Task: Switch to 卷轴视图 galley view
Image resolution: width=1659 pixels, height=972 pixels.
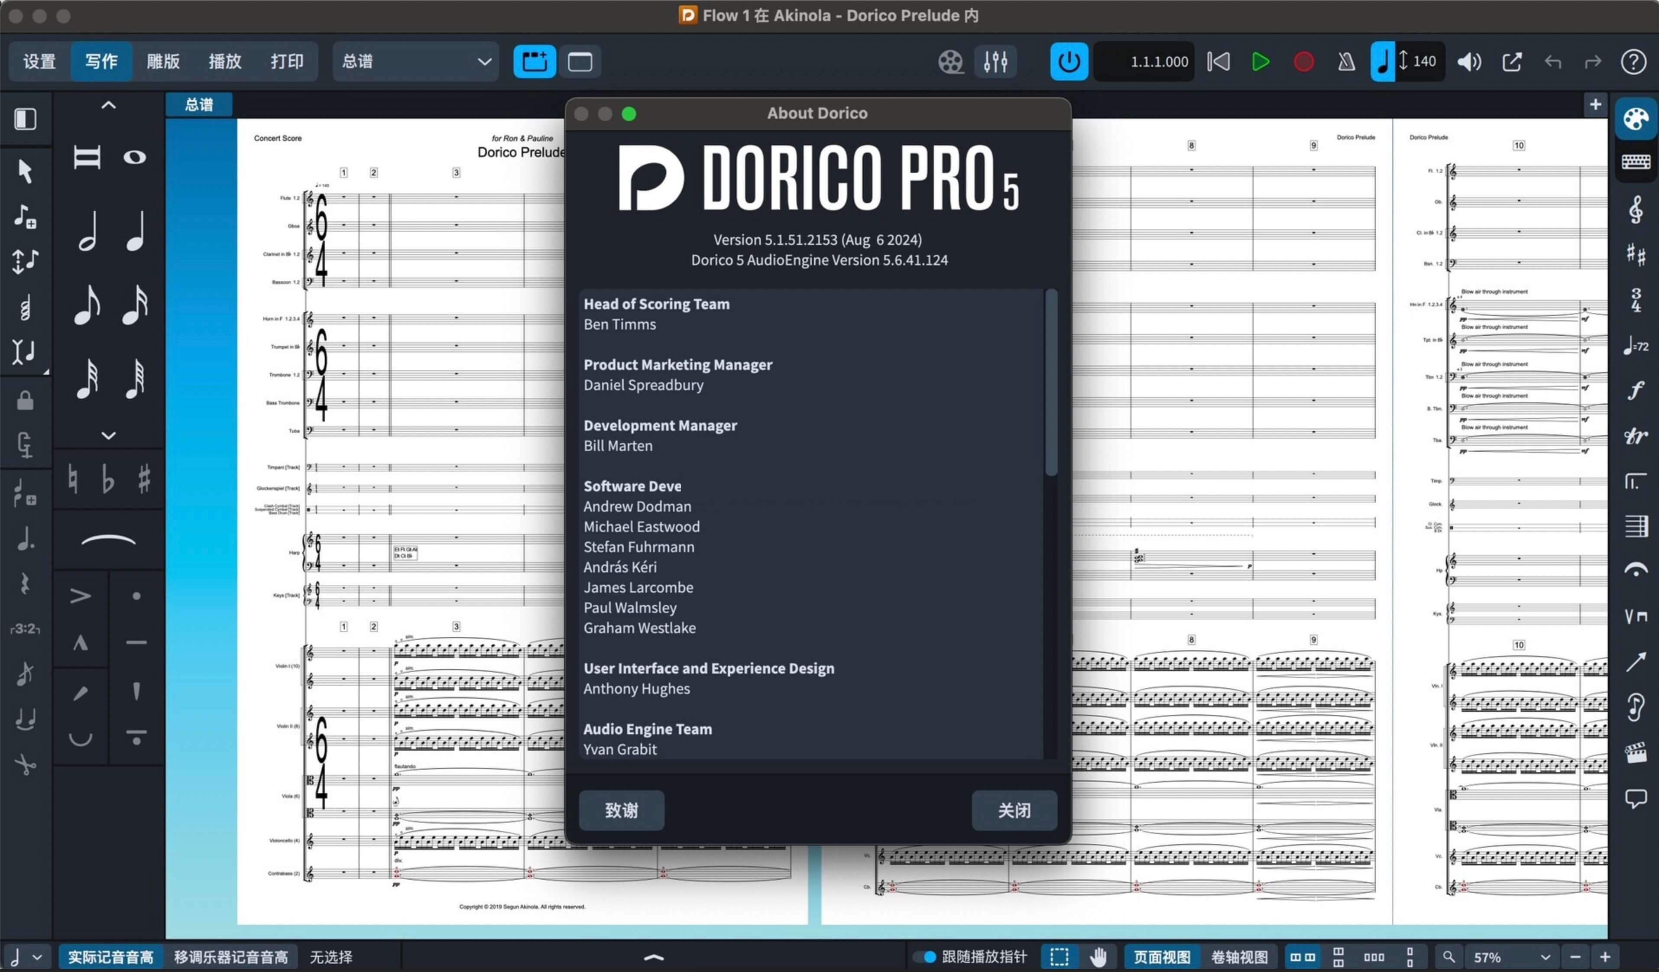Action: click(1239, 957)
